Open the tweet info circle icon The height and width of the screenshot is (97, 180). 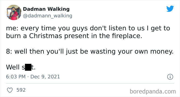click(170, 77)
